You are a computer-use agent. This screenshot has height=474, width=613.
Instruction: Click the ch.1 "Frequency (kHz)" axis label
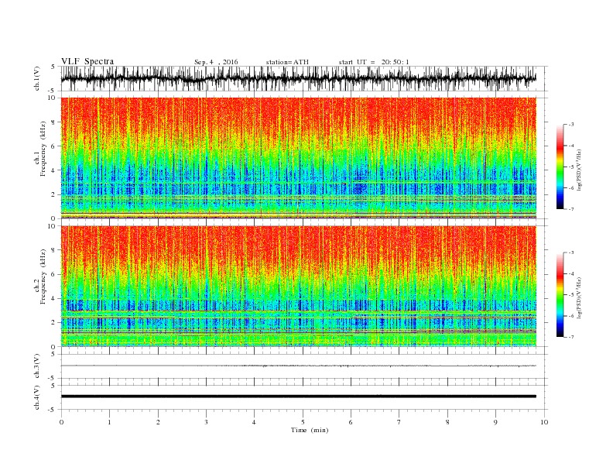click(x=43, y=149)
